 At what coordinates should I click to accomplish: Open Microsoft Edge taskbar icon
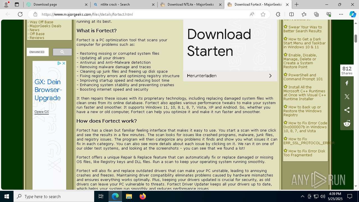(115, 196)
